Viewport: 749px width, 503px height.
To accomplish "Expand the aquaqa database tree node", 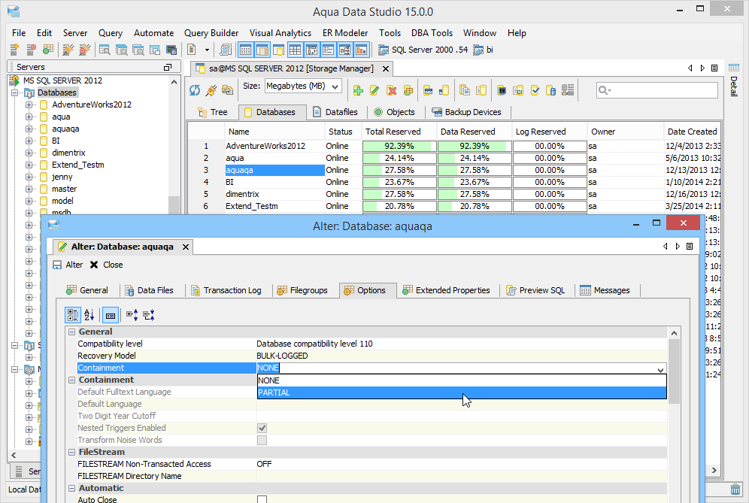I will pos(29,129).
